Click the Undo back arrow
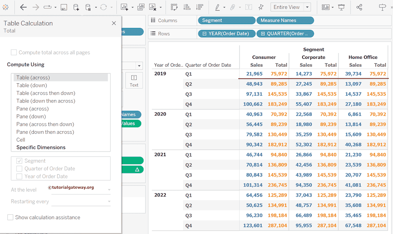The image size is (393, 234). (x=23, y=7)
